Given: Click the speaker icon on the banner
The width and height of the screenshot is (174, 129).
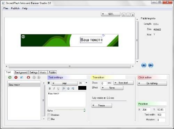Looking at the screenshot, I should pyautogui.click(x=23, y=37).
